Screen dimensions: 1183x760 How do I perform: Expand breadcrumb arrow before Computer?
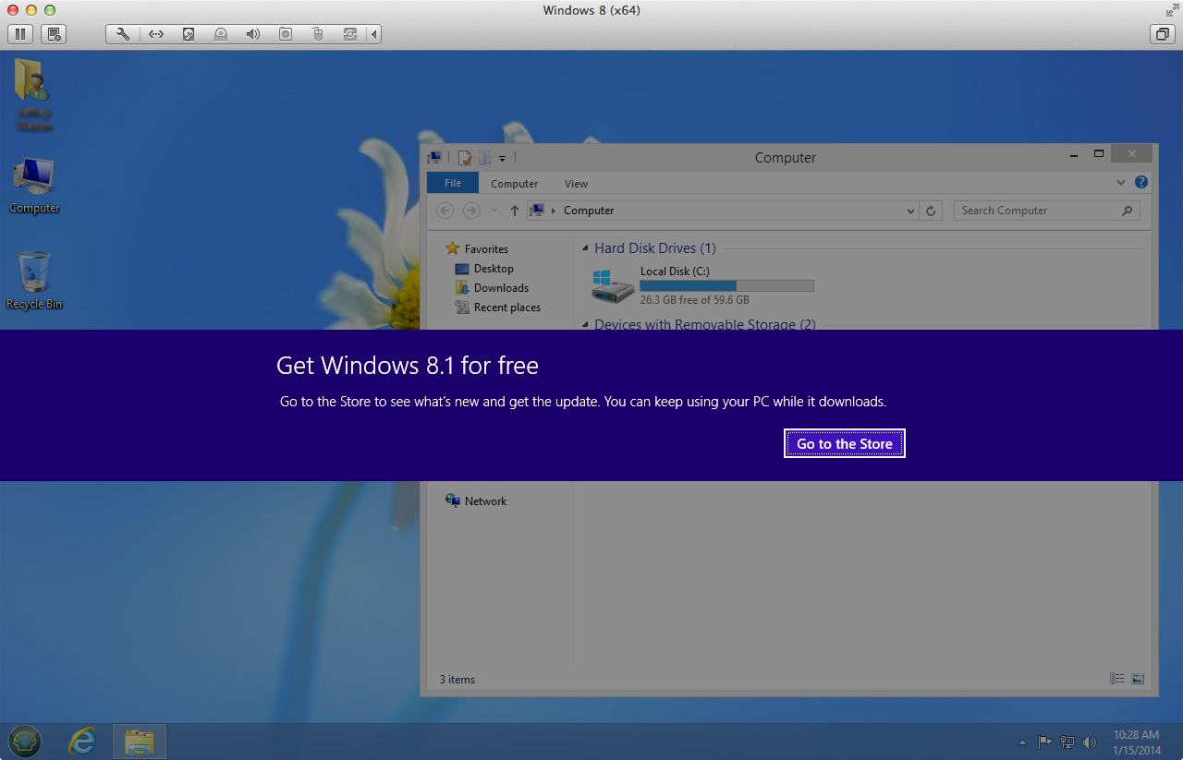(x=554, y=211)
